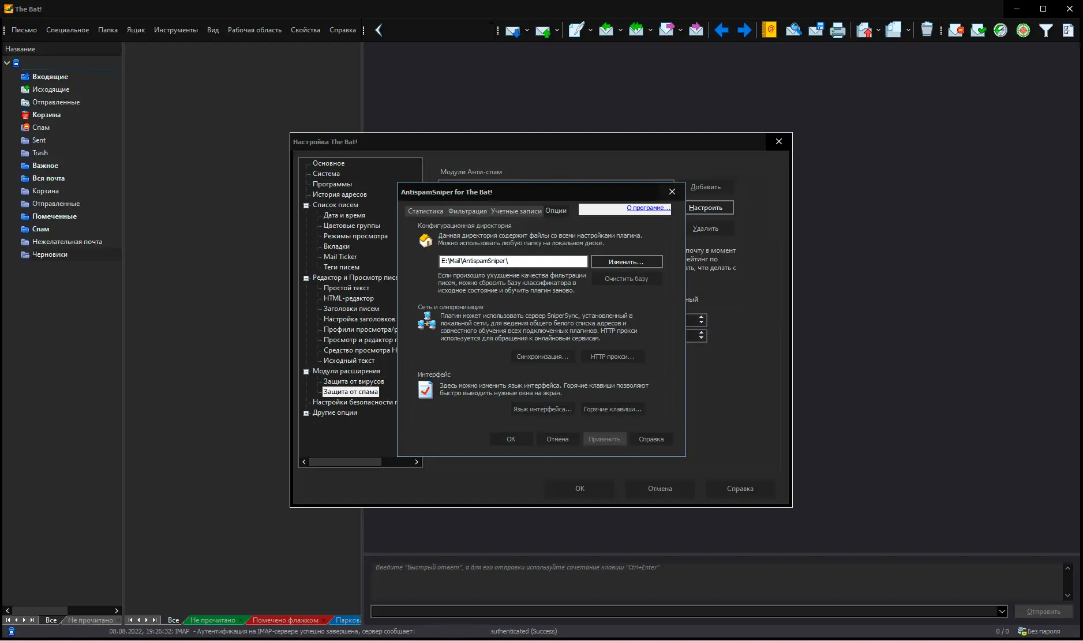This screenshot has height=641, width=1083.
Task: Click the Delete trash bin icon
Action: click(927, 30)
